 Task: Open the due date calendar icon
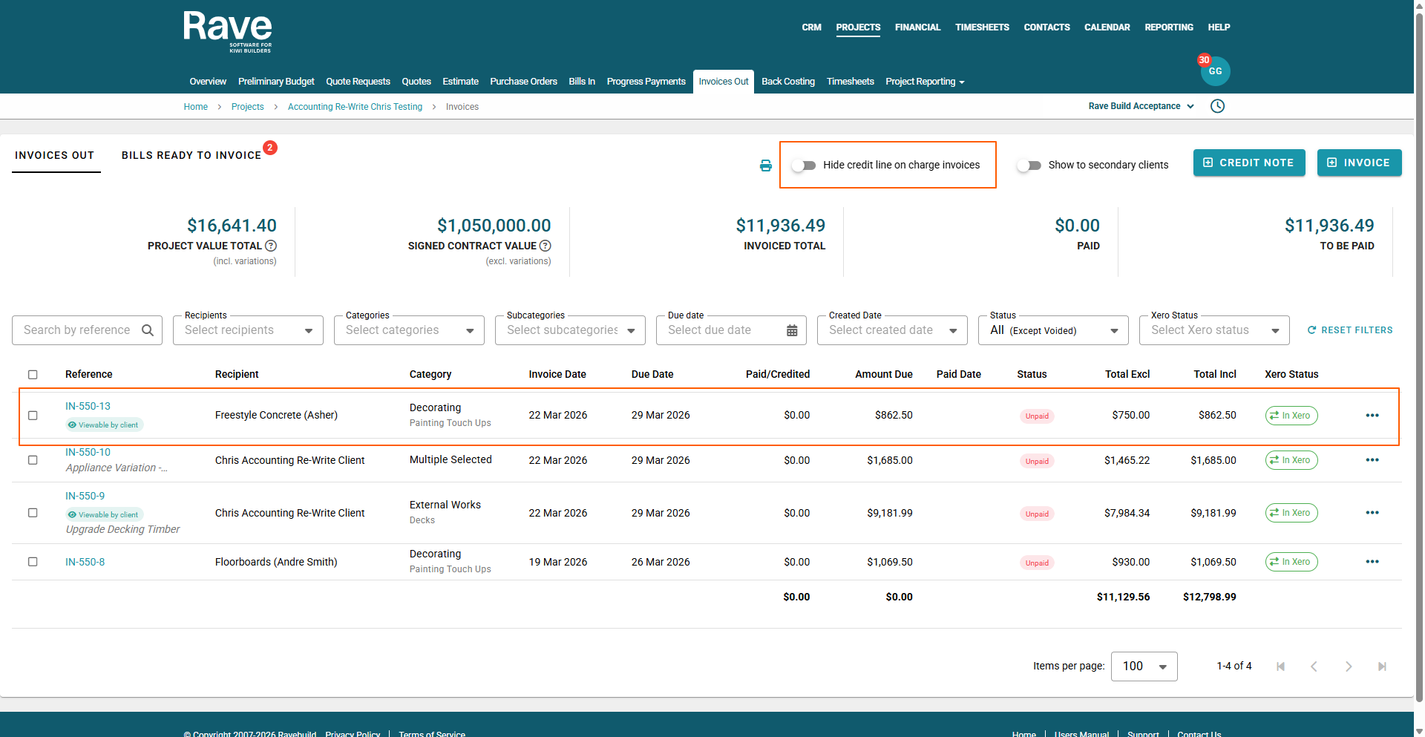pos(792,330)
